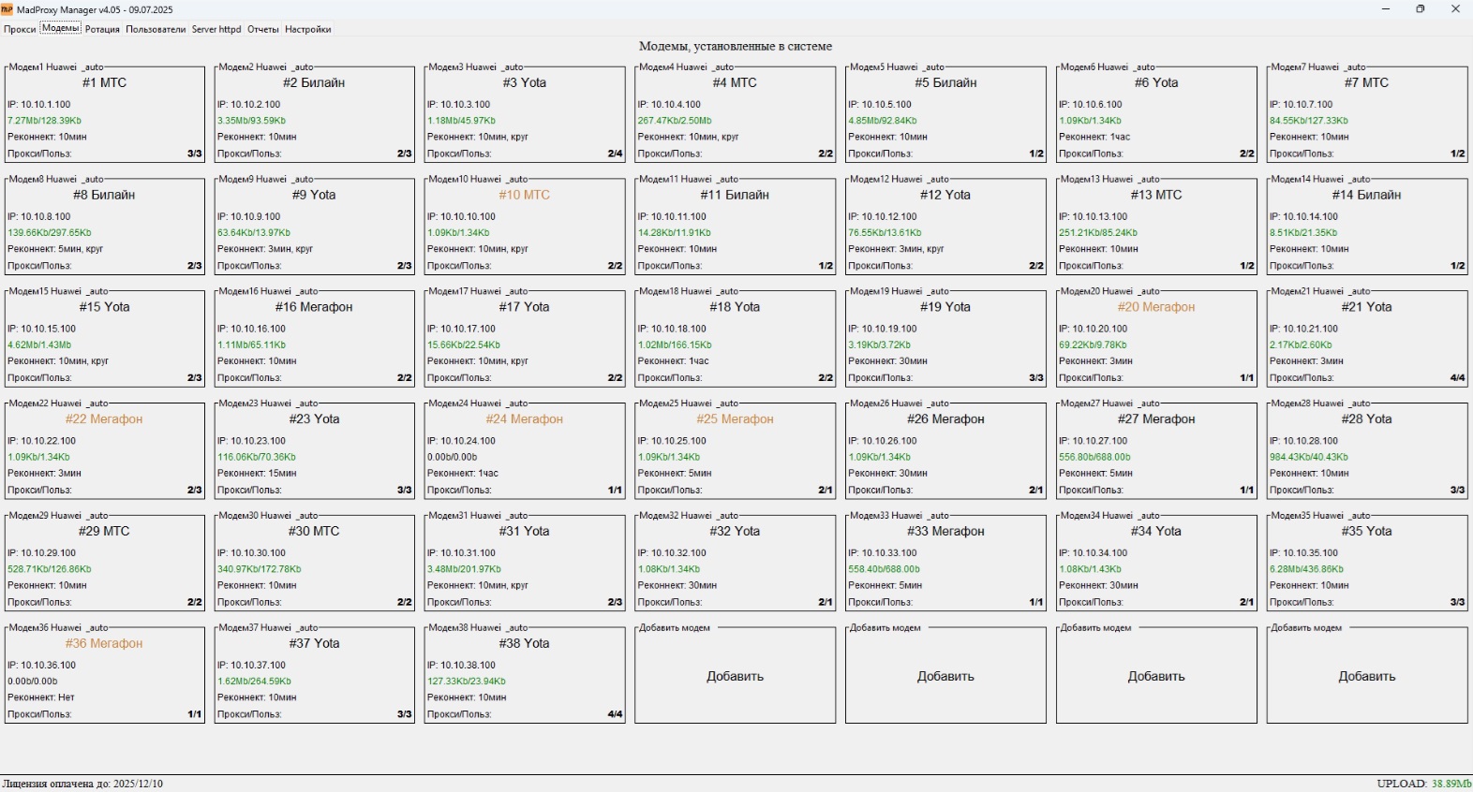1473x792 pixels.
Task: Click the orange "#20 Мегафон" modem title
Action: click(1156, 307)
